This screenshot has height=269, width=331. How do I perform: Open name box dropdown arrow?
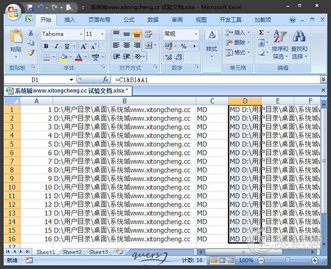(71, 80)
